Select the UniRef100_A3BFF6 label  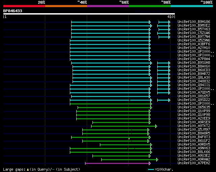coord(194,44)
